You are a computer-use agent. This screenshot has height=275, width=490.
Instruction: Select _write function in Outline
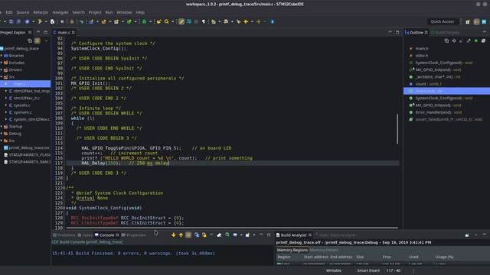(435, 76)
